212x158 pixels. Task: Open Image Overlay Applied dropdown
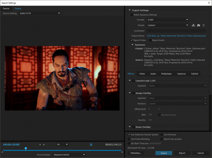(x=177, y=98)
